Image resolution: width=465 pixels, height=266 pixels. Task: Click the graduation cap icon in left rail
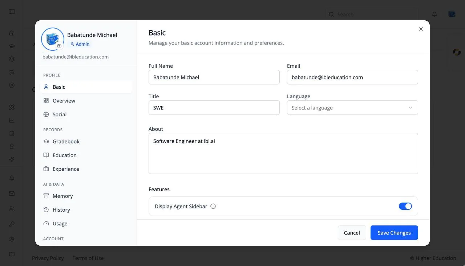(12, 46)
